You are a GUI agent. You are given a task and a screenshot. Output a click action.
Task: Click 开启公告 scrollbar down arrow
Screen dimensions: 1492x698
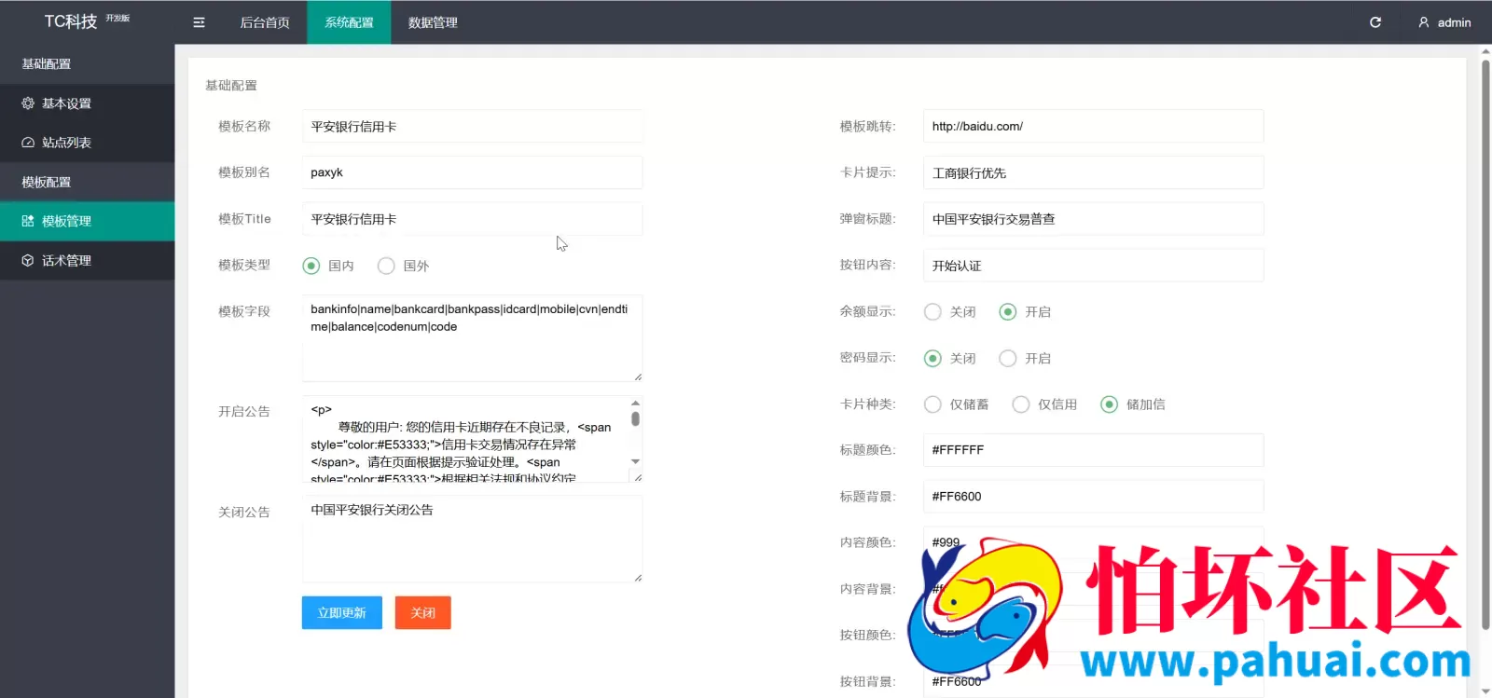(635, 461)
